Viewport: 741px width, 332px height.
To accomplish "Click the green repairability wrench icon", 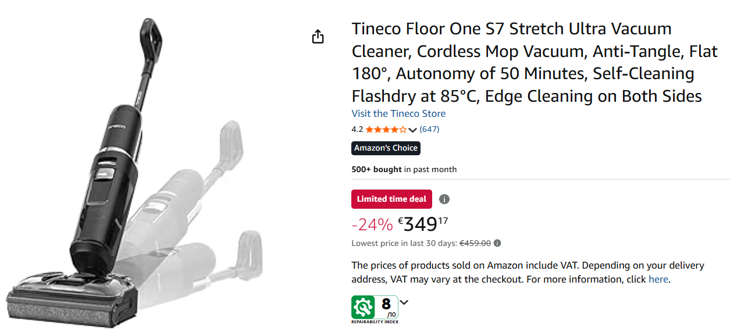I will [364, 307].
